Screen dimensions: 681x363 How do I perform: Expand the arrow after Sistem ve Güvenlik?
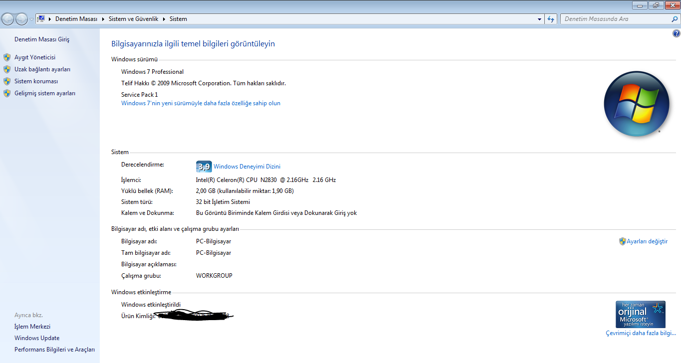tap(164, 19)
